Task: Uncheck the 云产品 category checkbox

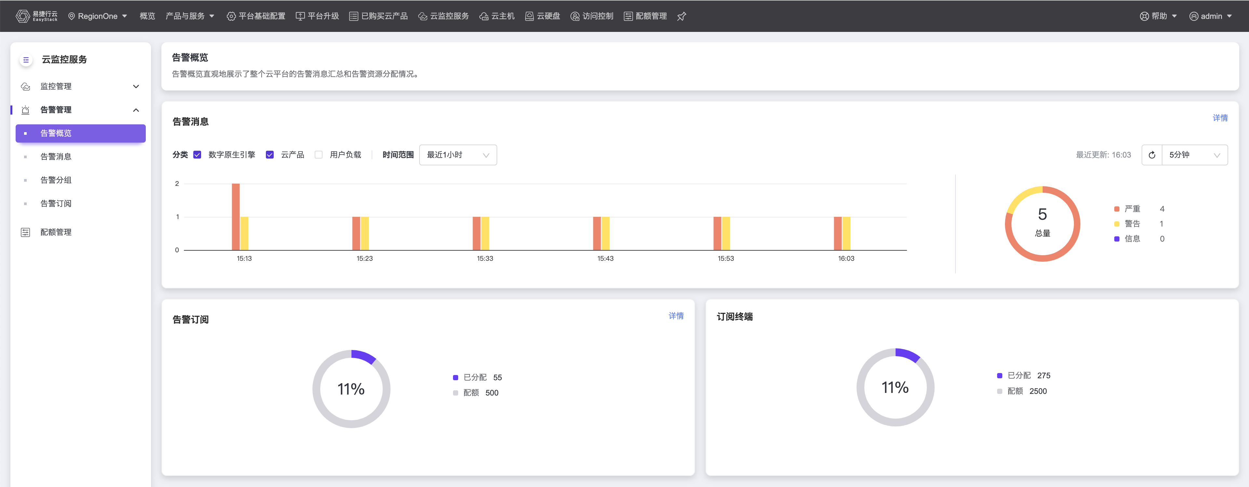Action: point(270,155)
